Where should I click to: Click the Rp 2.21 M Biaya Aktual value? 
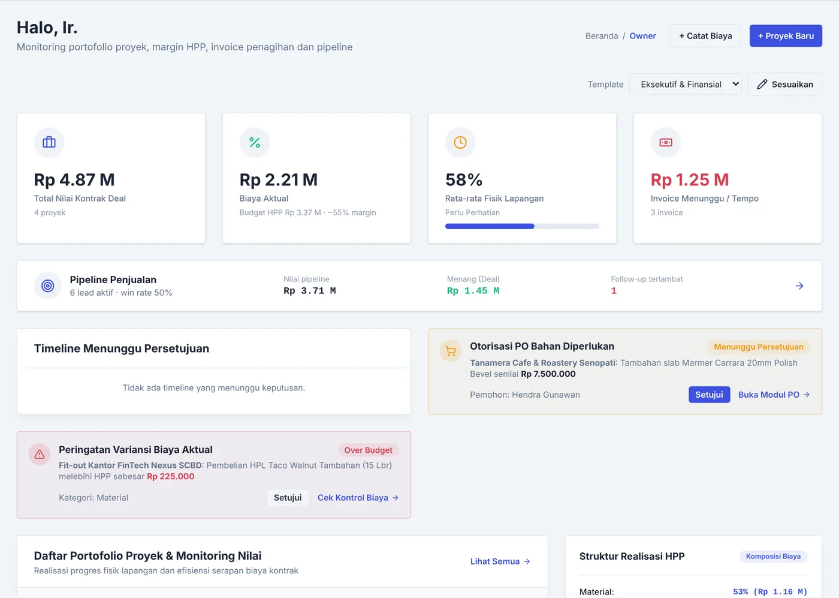(x=279, y=180)
